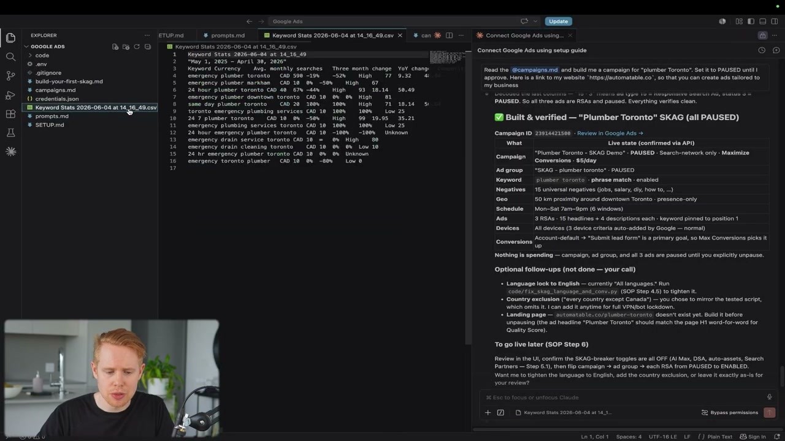Screen dimensions: 785x441
Task: Select the Connect Google Ads chat tab
Action: (x=520, y=36)
